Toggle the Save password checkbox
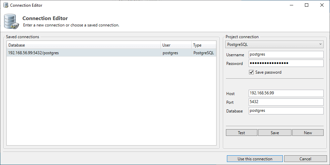Viewport: 330px width, 165px height. pyautogui.click(x=251, y=72)
